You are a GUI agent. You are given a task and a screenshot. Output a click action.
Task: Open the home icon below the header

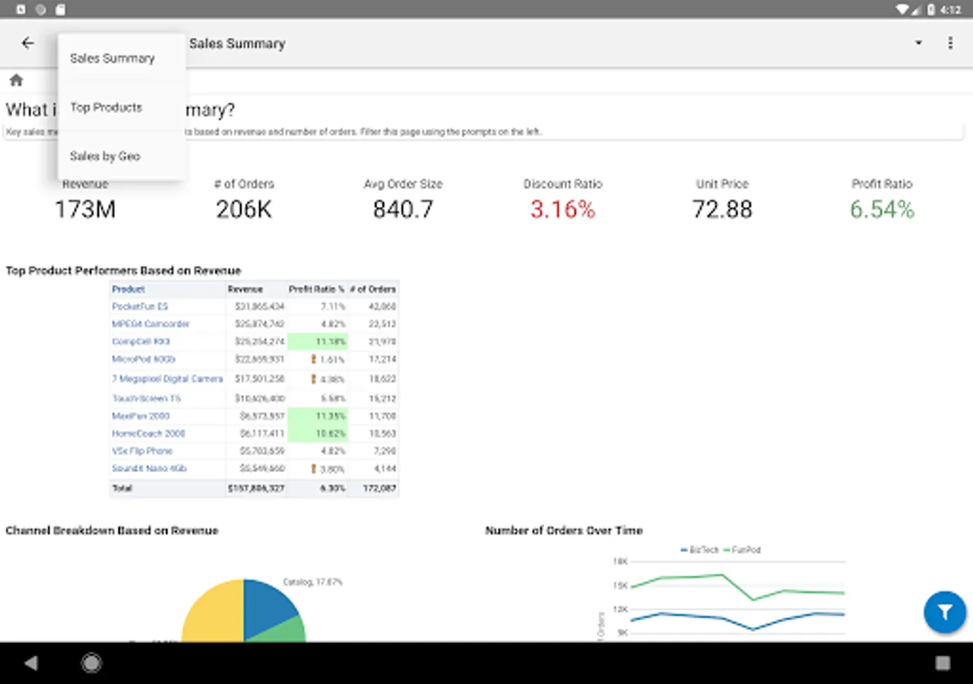click(x=16, y=81)
